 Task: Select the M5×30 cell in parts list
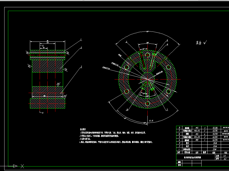(x=197, y=137)
